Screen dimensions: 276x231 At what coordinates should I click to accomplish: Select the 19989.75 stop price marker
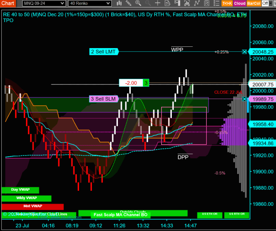(263, 99)
